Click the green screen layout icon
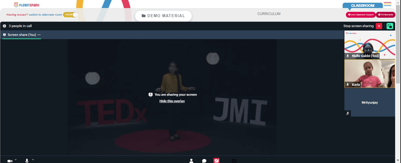This screenshot has height=163, width=401. 390,26
